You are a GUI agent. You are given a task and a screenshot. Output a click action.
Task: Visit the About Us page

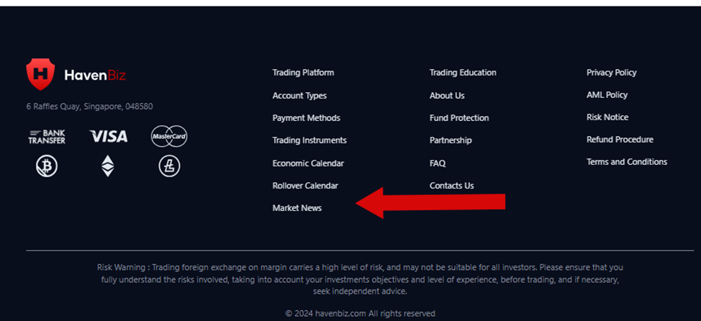click(x=447, y=96)
